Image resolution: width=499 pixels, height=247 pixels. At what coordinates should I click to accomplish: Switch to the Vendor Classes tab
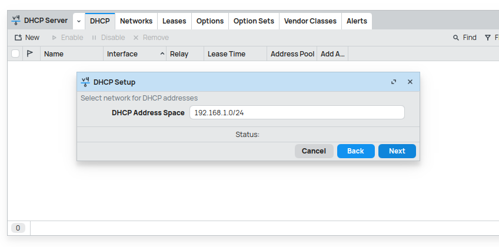(310, 21)
